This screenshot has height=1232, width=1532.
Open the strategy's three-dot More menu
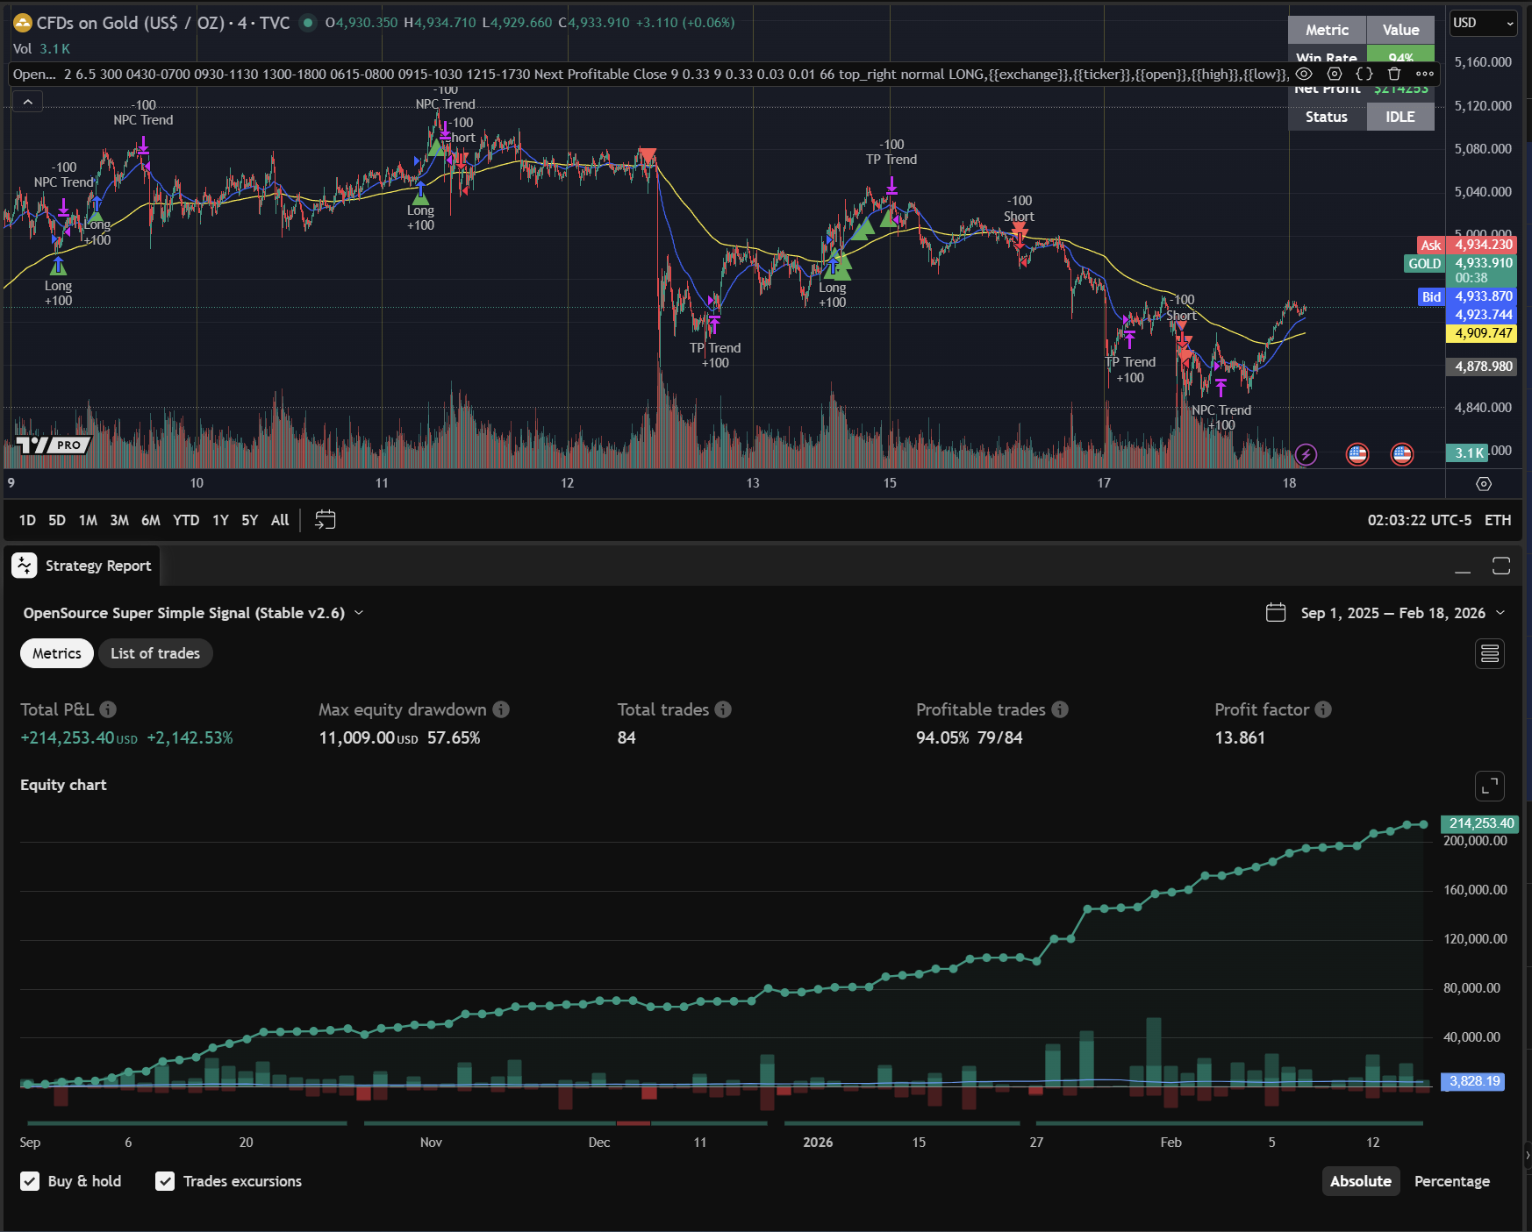click(x=1425, y=74)
